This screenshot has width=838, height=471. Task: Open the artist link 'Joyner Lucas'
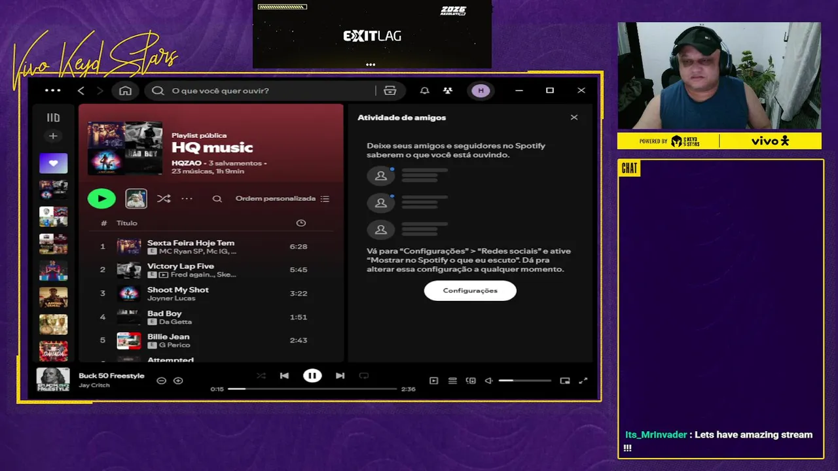172,298
